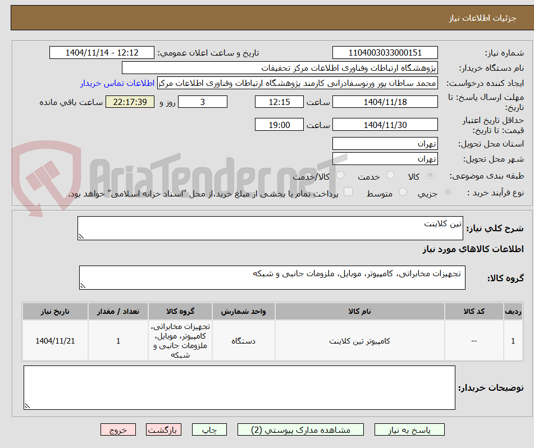Click the countdown timer 22:17:39
The width and height of the screenshot is (534, 448).
130,102
